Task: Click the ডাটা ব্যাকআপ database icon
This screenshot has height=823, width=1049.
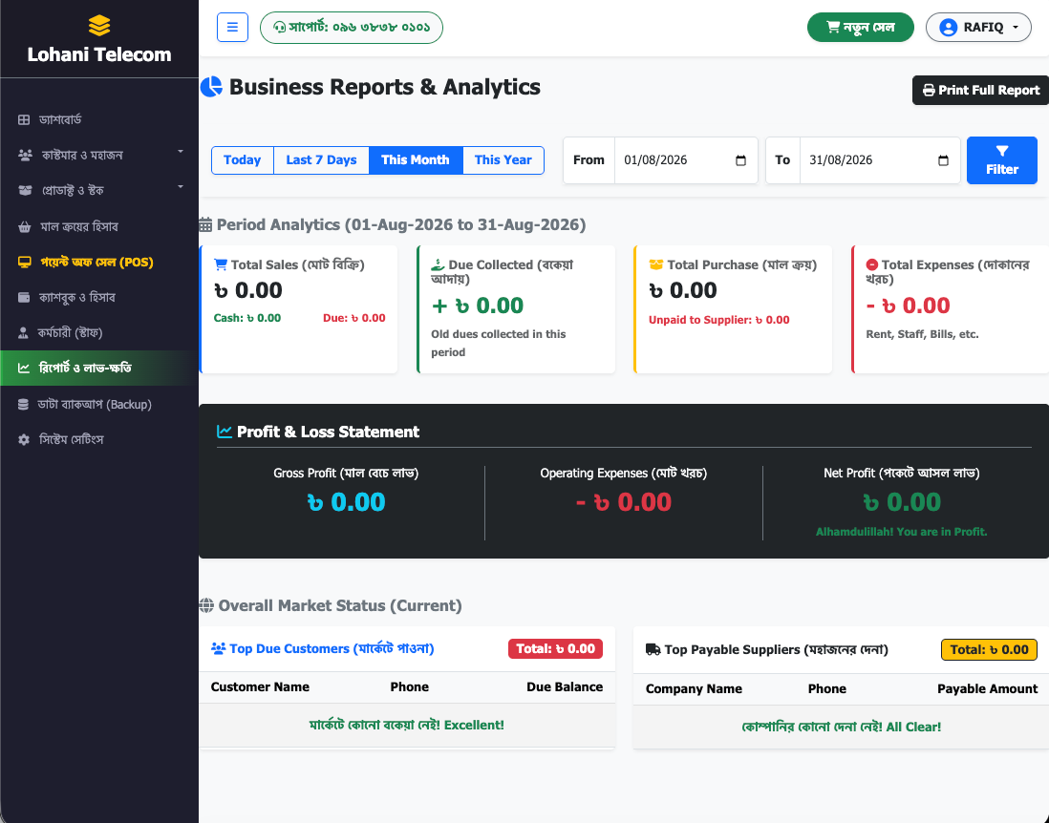Action: point(24,405)
